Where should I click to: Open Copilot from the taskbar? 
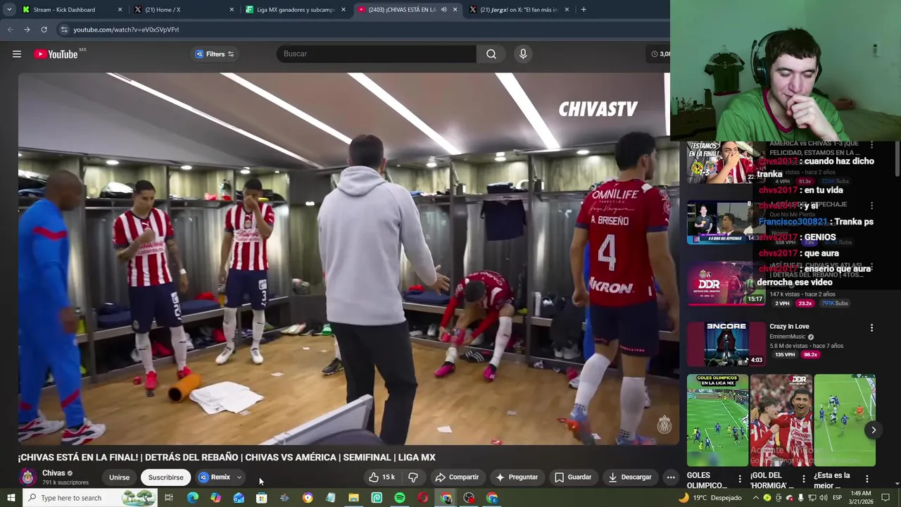[x=215, y=498]
